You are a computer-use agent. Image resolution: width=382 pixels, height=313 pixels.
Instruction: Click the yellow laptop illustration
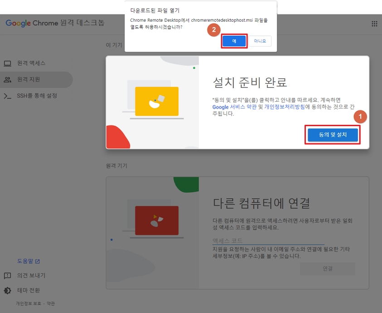coord(157,102)
